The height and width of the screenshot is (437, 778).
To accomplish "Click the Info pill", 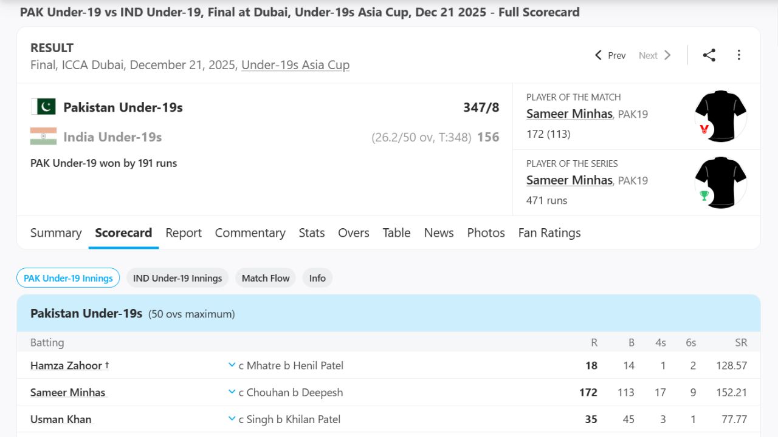I will tap(317, 277).
